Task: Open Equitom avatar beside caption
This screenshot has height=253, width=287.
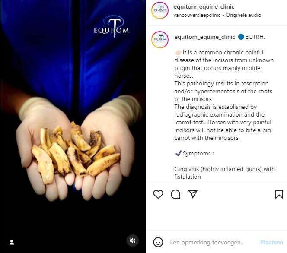Action: (160, 40)
